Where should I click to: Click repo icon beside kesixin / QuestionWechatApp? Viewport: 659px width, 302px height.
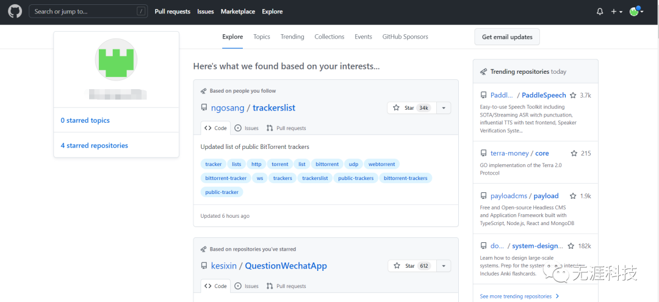tap(204, 265)
